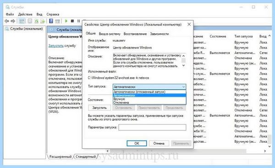Click the Запустить button in dialog
Screen dimensions: 275x168
pos(99,108)
